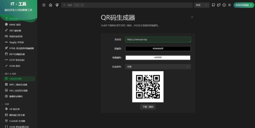Open random port generator tool

click(x=19, y=115)
